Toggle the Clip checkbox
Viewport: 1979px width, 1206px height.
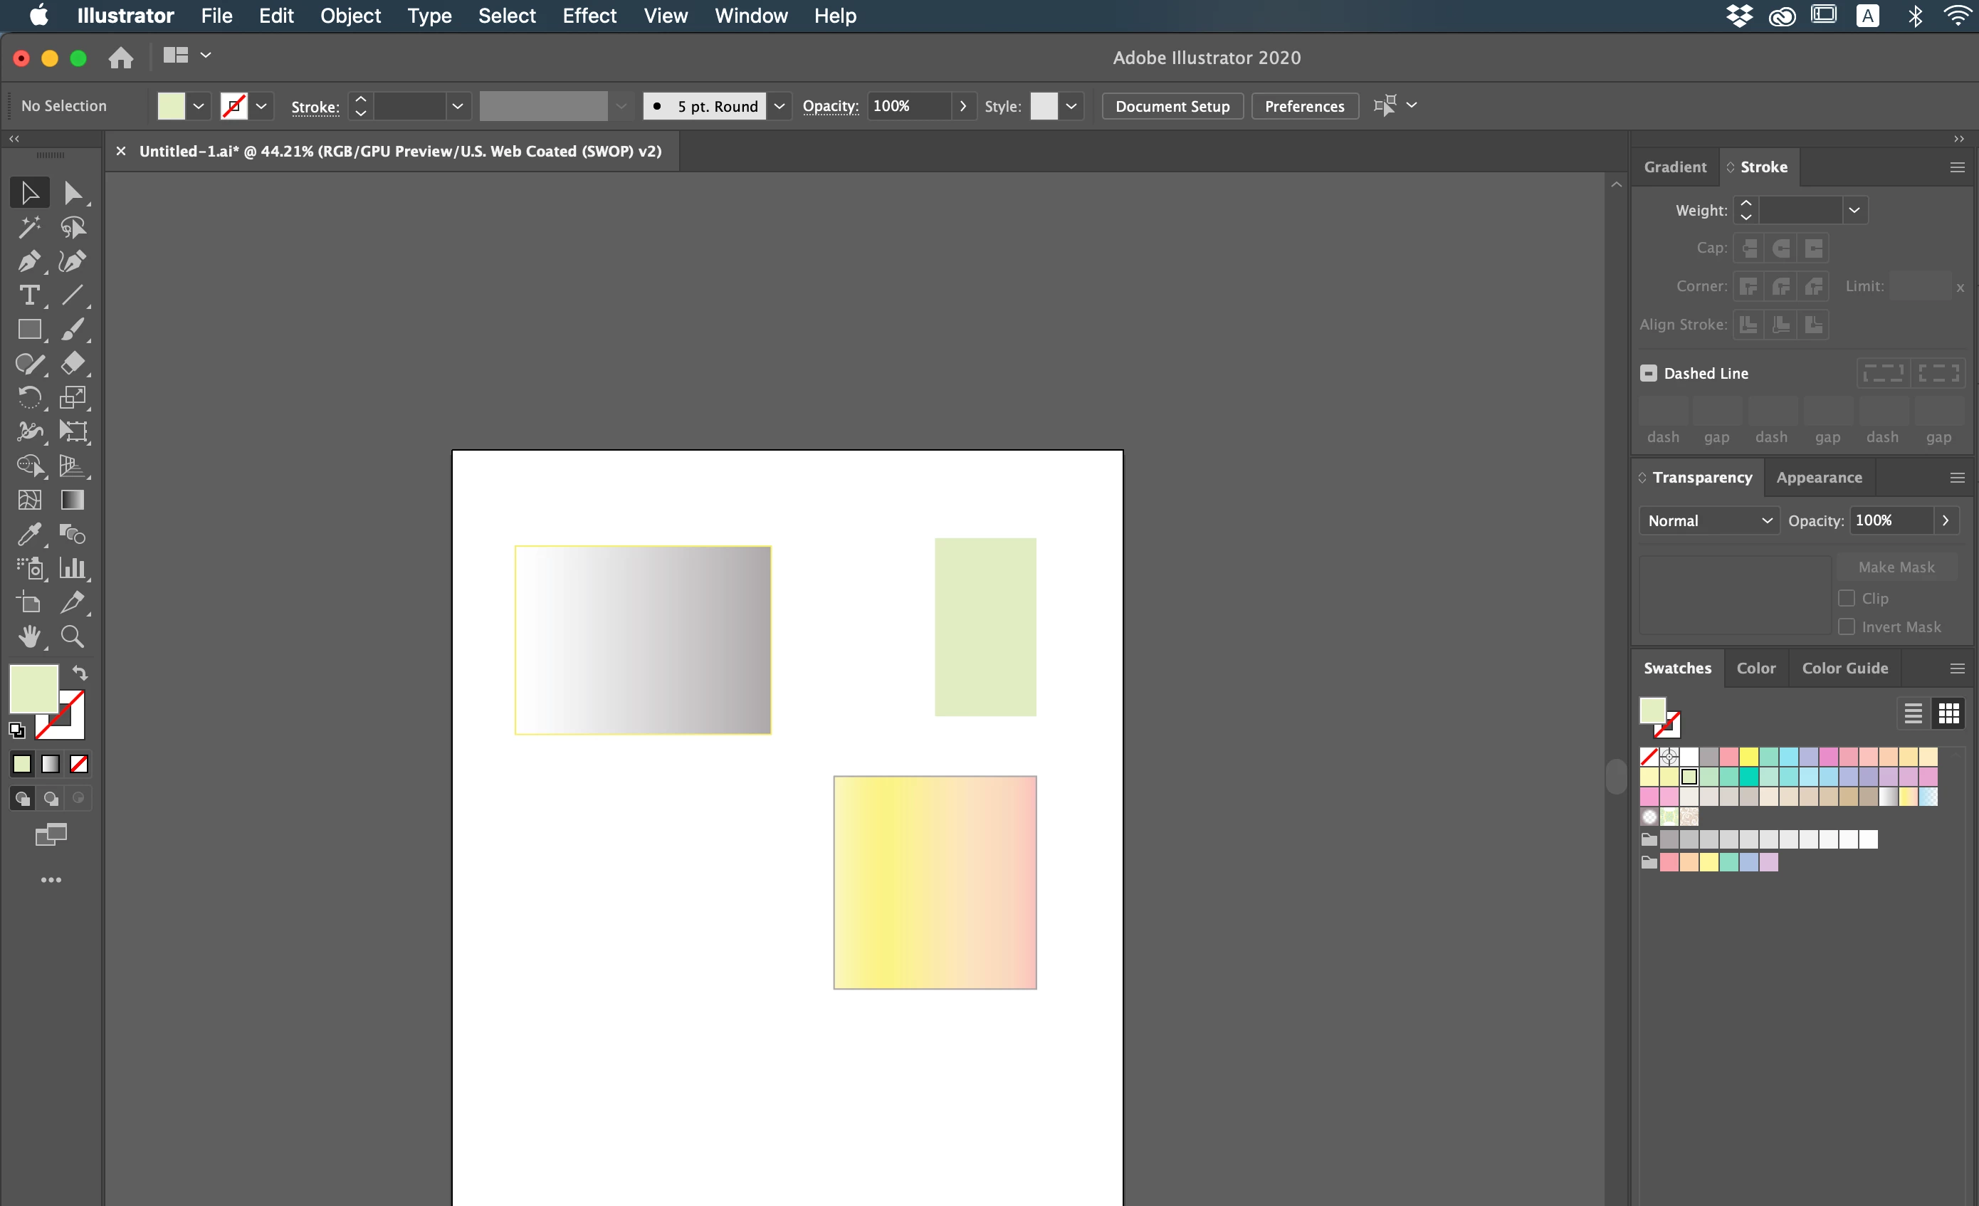pos(1847,598)
